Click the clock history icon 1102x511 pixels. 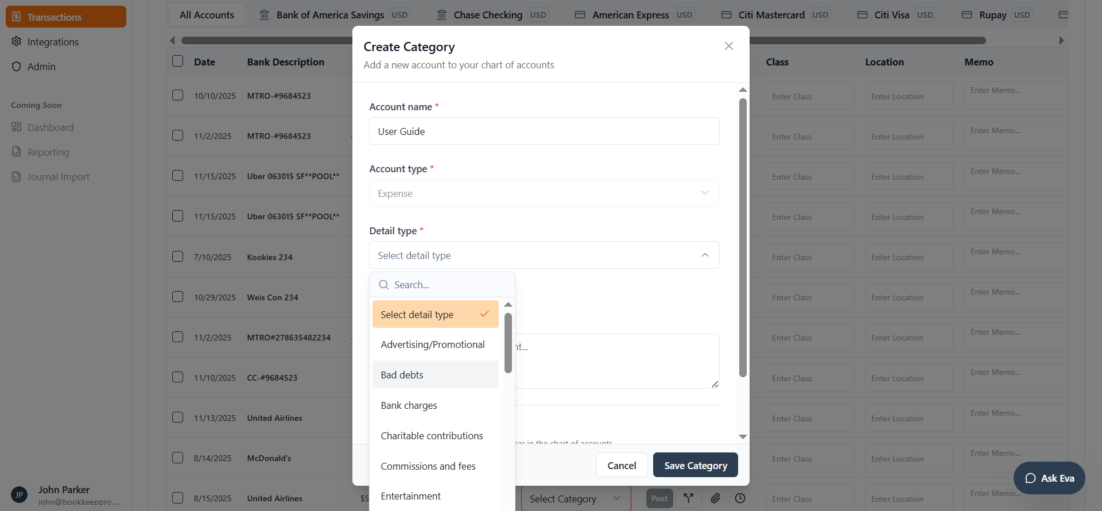coord(740,498)
